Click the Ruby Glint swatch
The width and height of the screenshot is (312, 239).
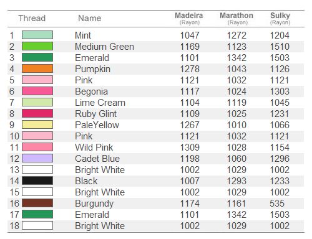pos(37,113)
